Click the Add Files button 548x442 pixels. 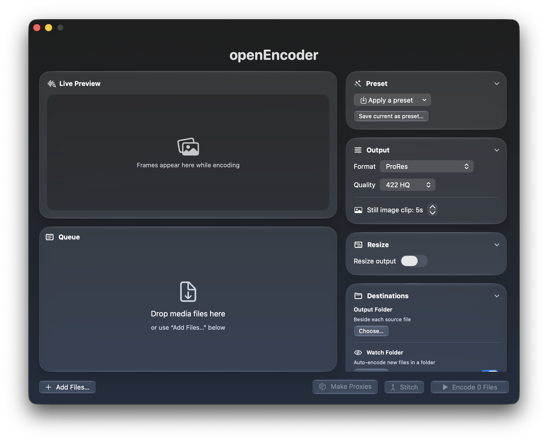pos(67,387)
